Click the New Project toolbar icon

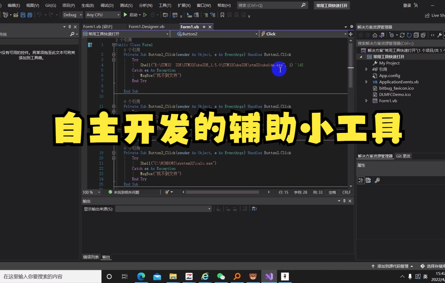point(5,15)
